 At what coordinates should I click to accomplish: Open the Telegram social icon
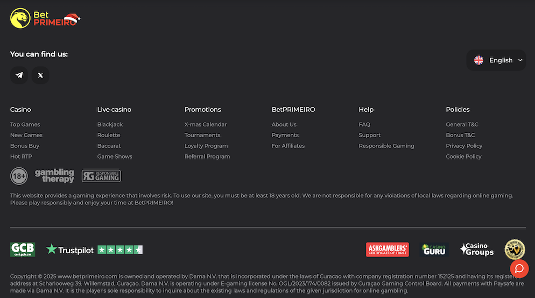19,75
